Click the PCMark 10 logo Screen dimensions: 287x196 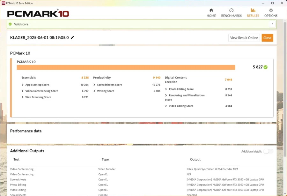point(38,13)
